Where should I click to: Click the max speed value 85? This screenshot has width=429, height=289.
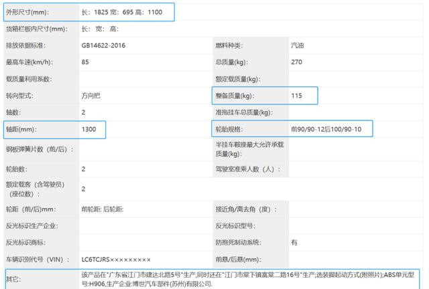[85, 62]
